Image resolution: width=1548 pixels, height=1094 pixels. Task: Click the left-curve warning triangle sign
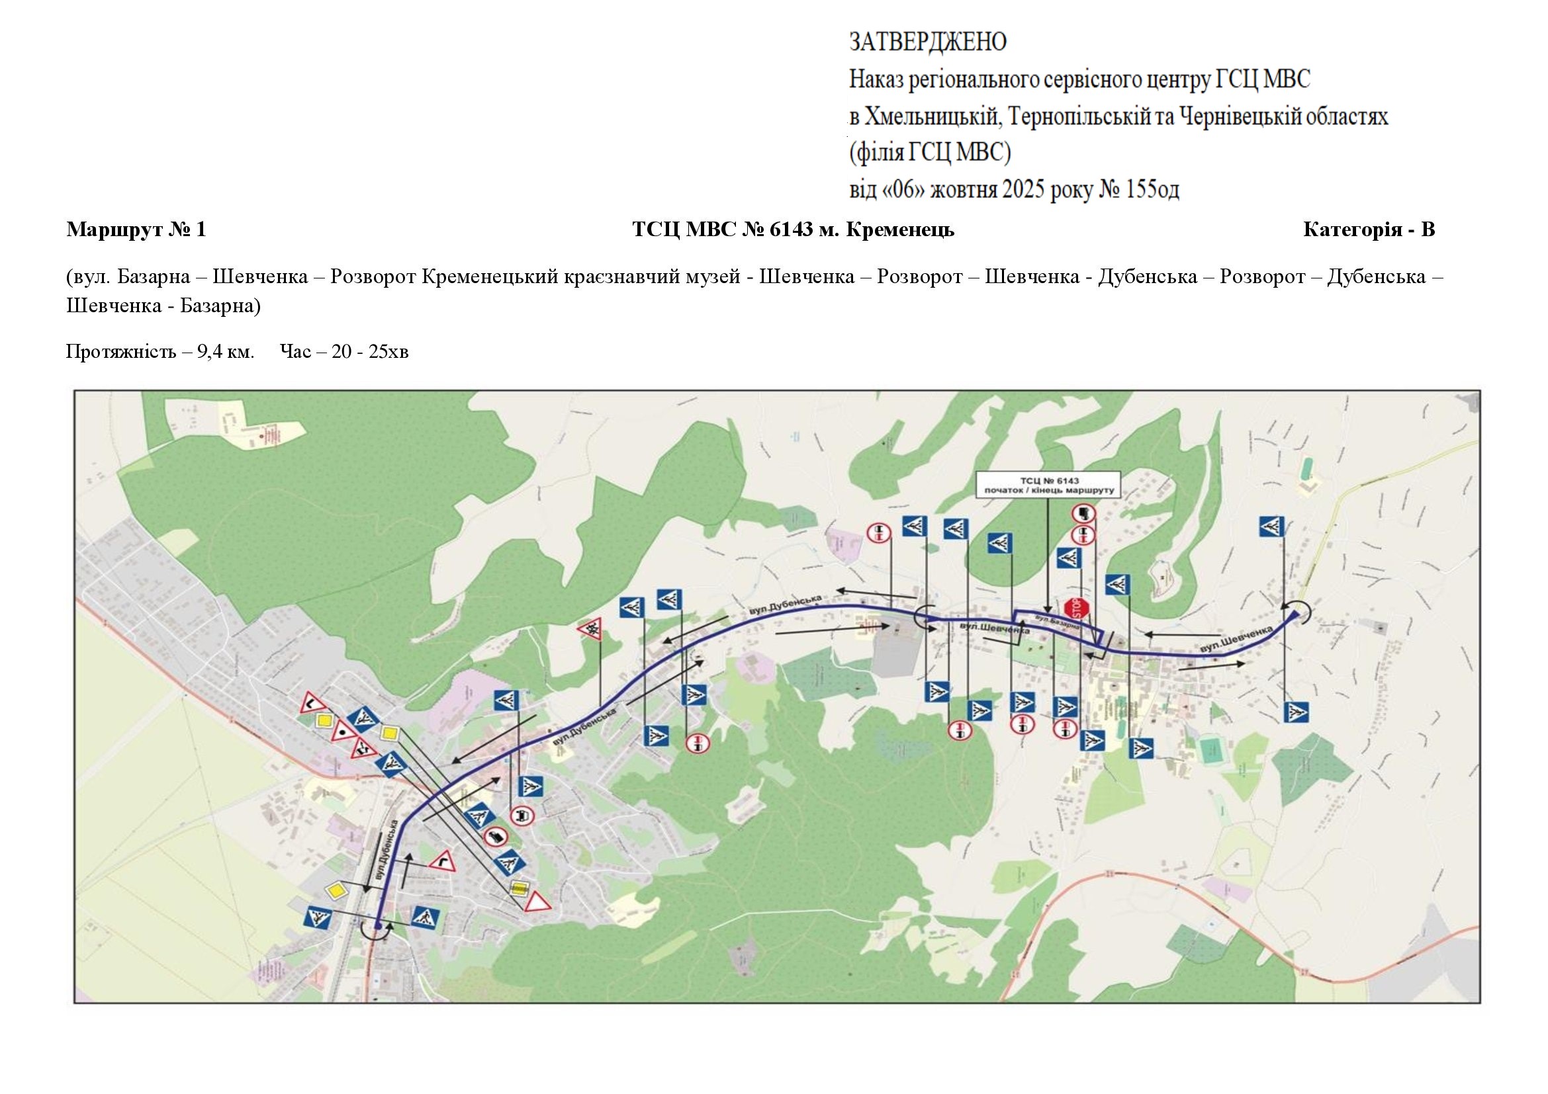(312, 702)
